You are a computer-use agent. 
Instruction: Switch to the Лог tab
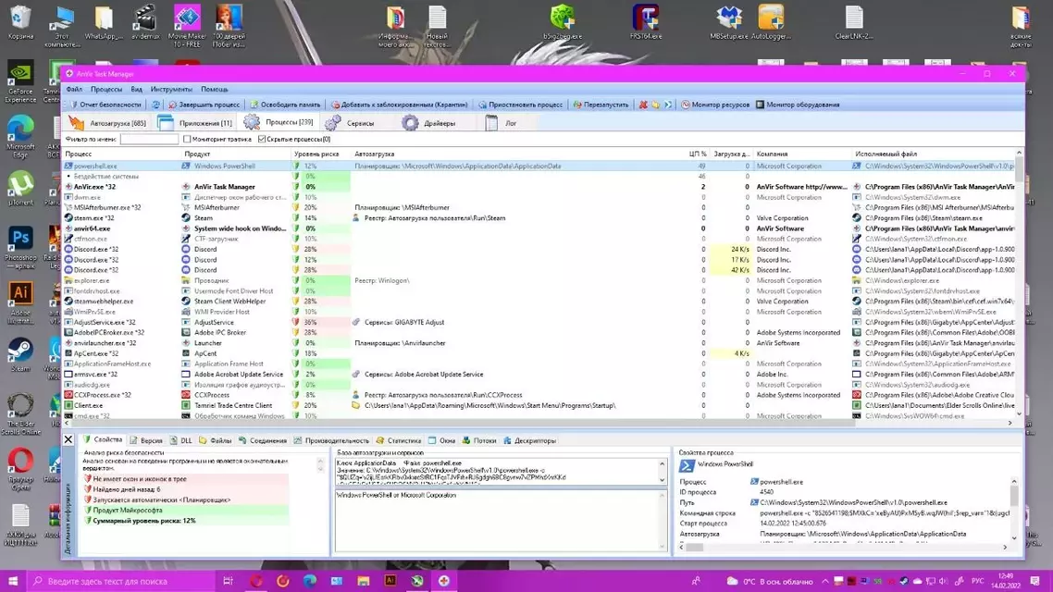click(x=501, y=123)
